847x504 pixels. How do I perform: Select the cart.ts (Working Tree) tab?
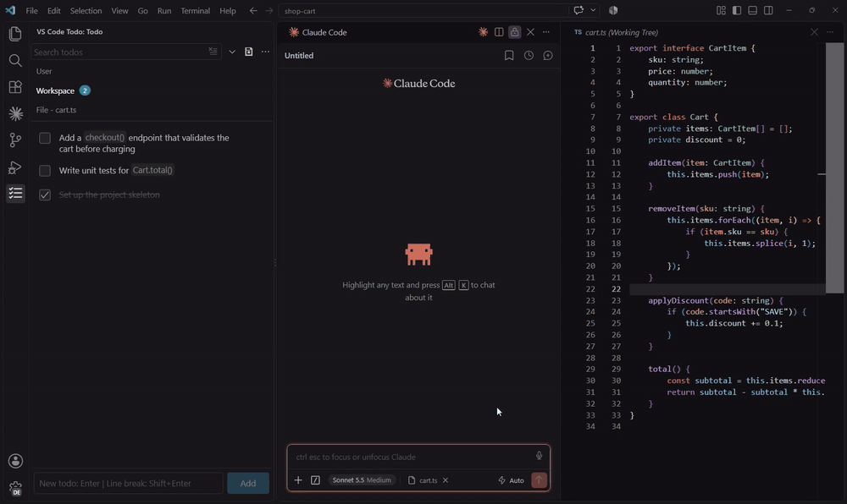coord(617,32)
